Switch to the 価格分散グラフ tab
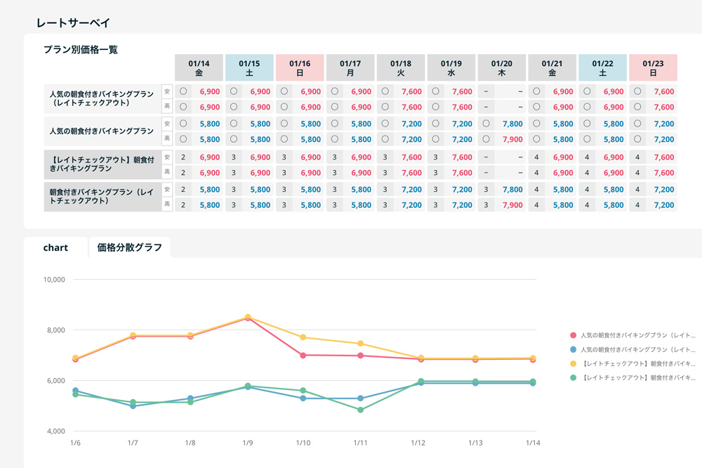Viewport: 702px width, 468px height. [x=129, y=247]
